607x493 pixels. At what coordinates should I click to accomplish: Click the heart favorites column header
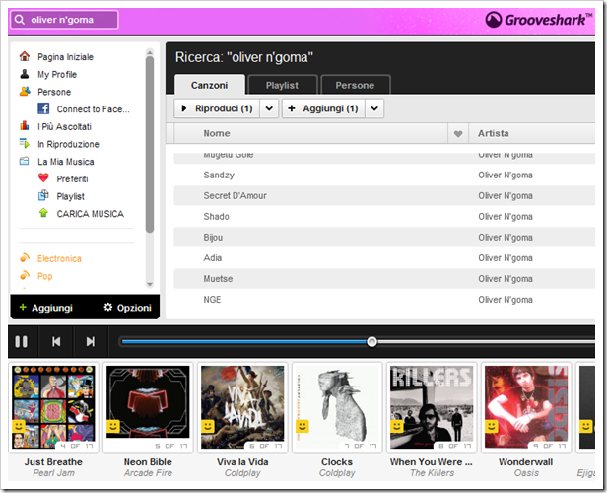(458, 134)
